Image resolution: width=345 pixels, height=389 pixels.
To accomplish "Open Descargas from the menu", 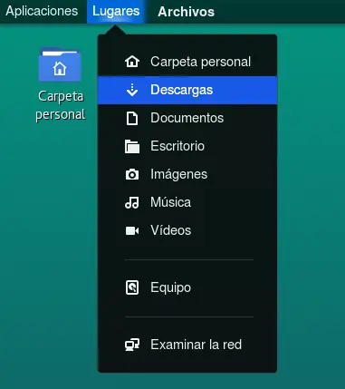I will click(x=187, y=90).
